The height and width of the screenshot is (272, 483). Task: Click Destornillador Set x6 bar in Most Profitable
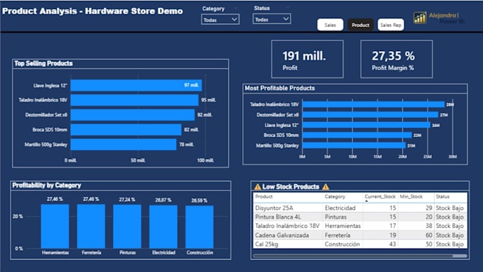click(x=370, y=114)
